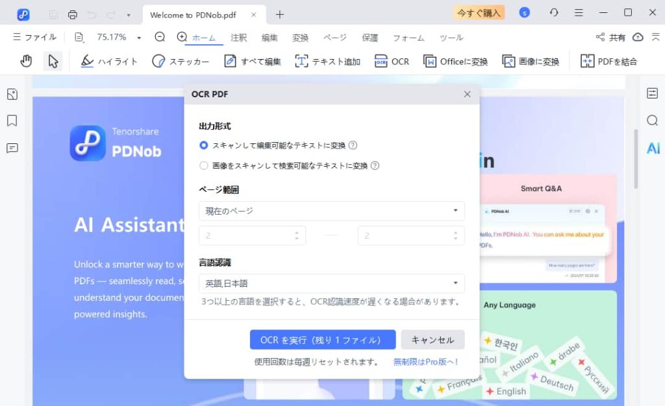Click the PDFを結合 merge tool

(x=609, y=62)
